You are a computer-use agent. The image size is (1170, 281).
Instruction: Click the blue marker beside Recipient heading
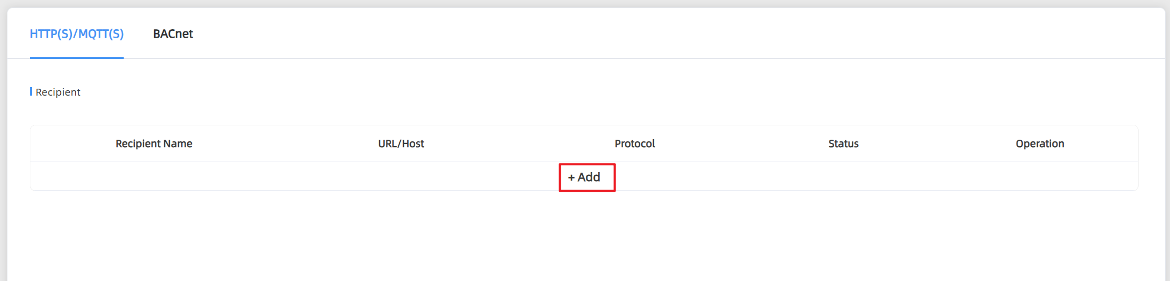(x=31, y=91)
